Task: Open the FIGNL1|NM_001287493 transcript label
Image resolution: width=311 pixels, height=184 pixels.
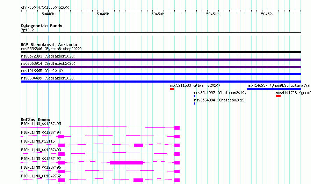Action: coord(41,150)
